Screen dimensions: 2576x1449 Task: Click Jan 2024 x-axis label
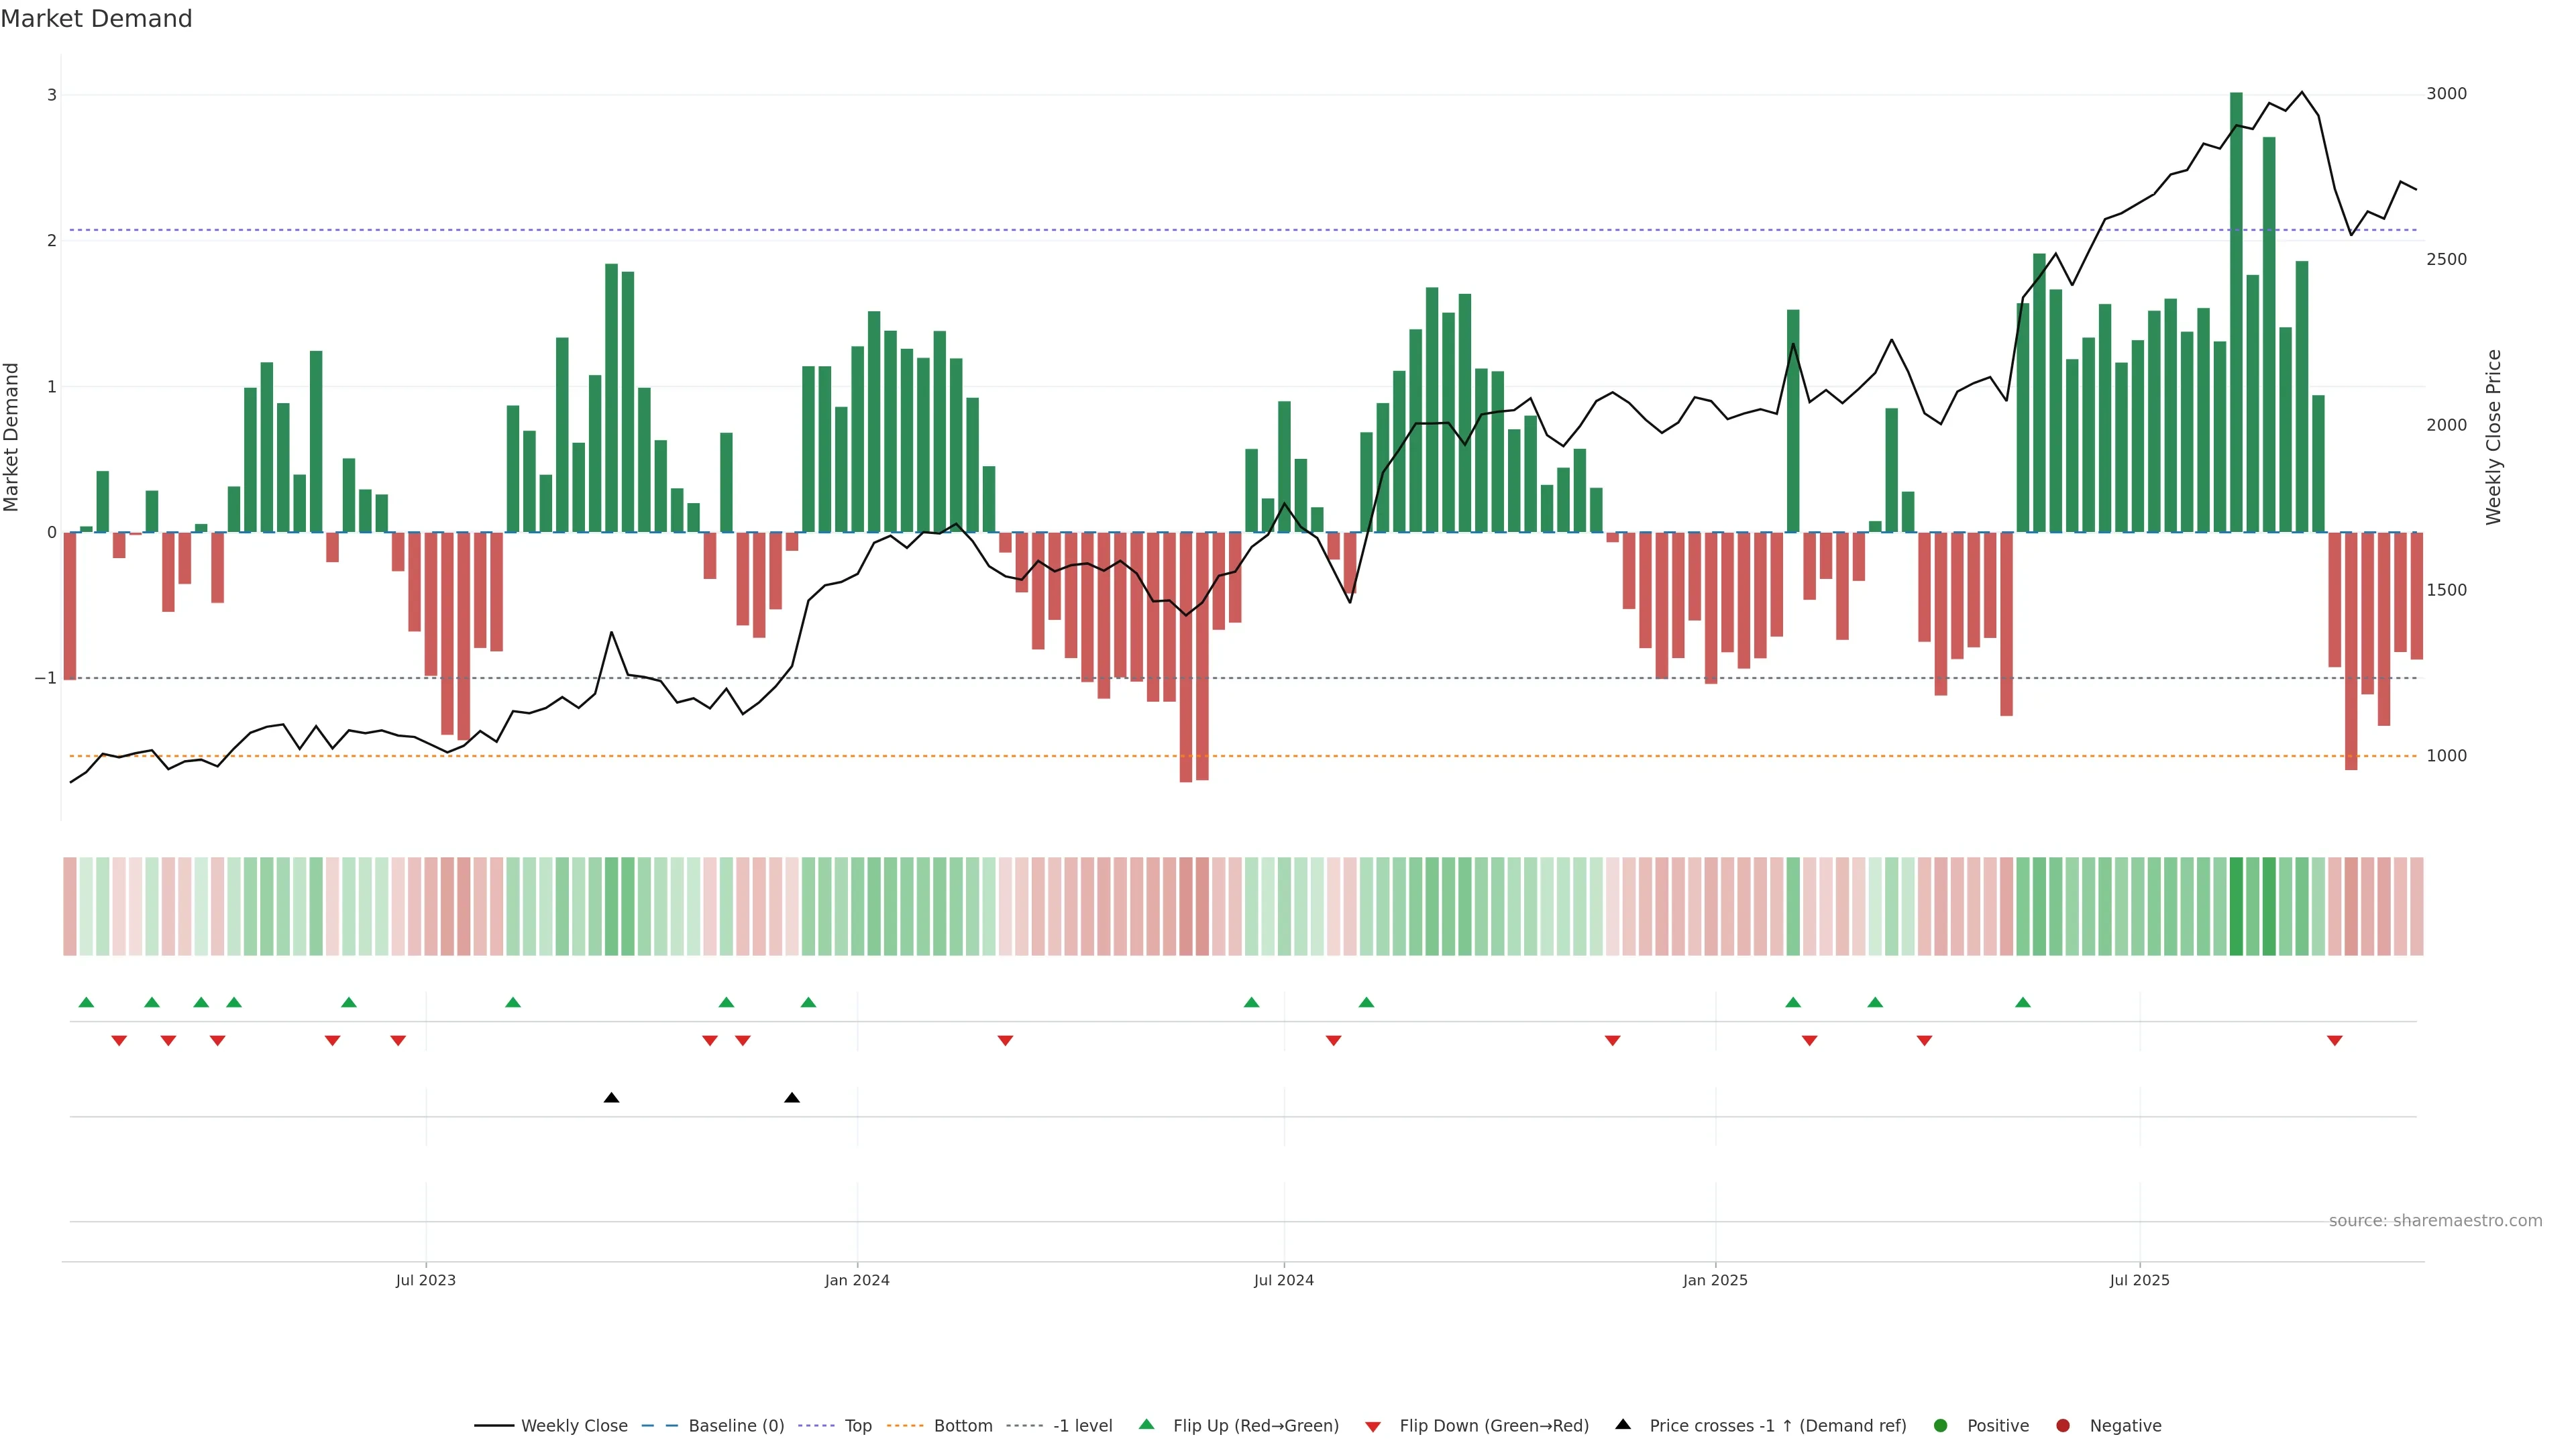pyautogui.click(x=857, y=1280)
